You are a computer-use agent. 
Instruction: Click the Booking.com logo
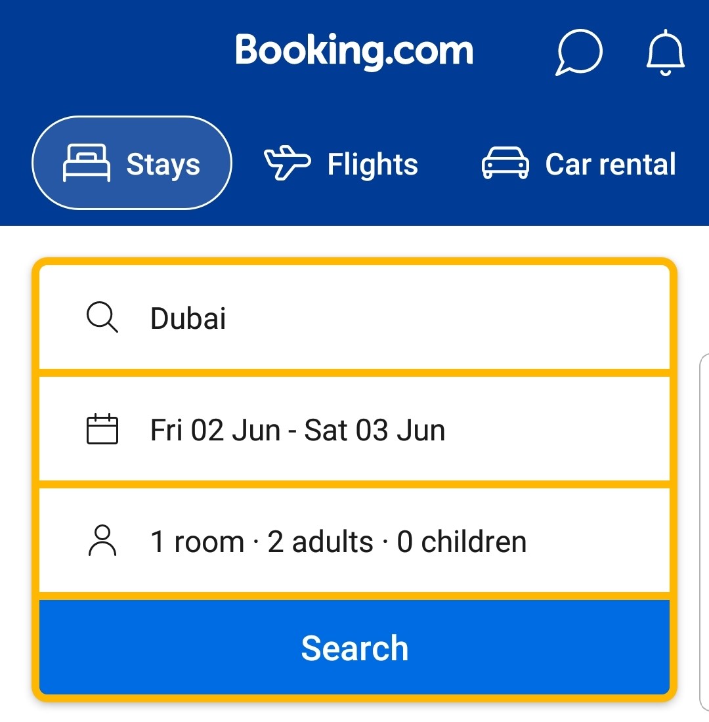(x=354, y=51)
